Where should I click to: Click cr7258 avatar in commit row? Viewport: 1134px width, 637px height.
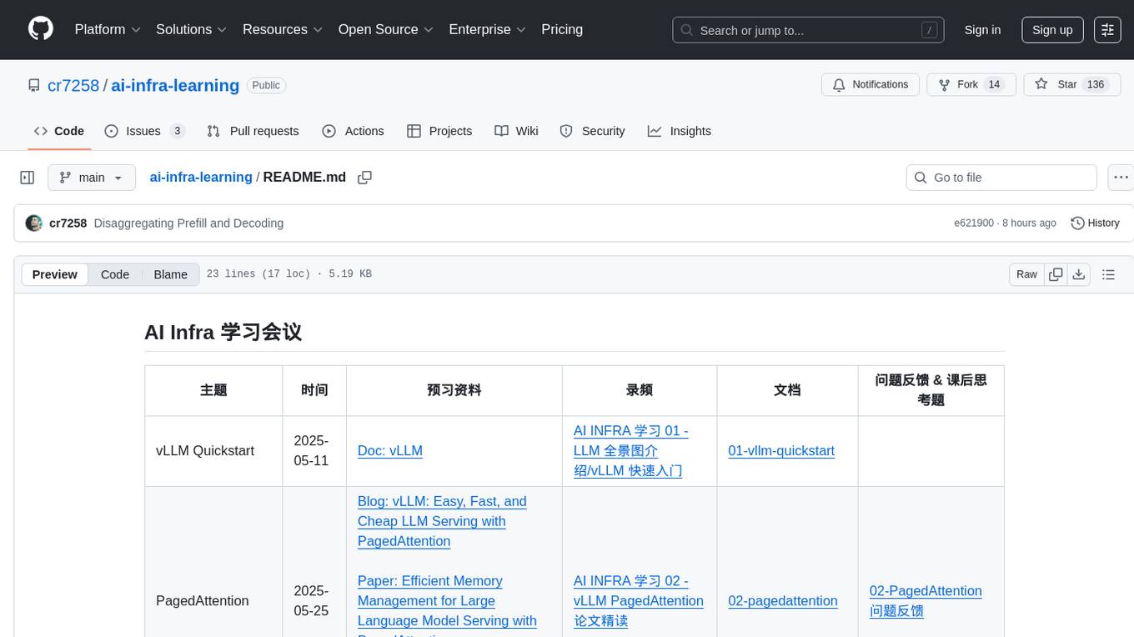click(34, 223)
